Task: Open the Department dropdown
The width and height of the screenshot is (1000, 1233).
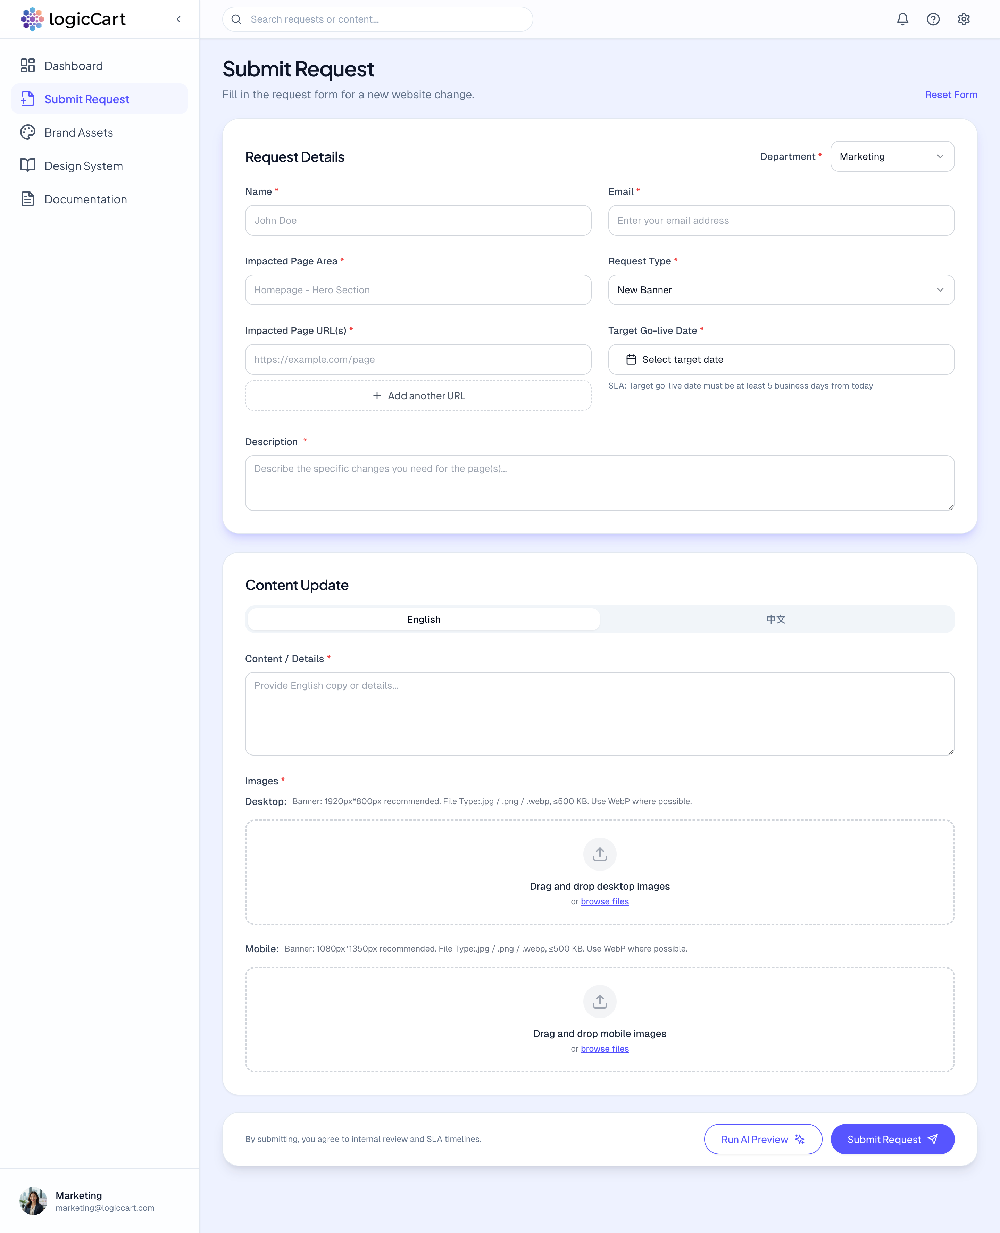Action: tap(892, 156)
